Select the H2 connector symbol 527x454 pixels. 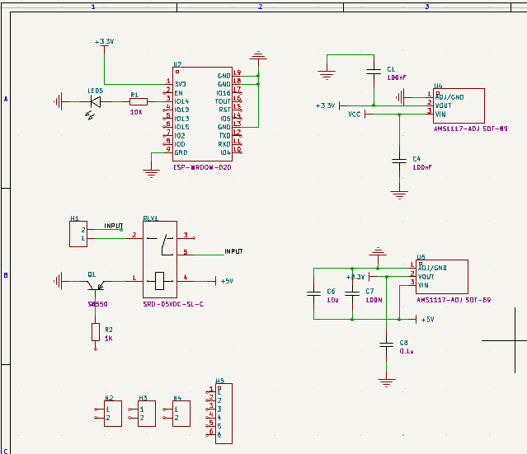point(113,414)
